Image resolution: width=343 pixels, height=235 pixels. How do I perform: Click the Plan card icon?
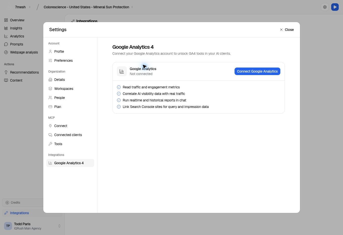[50, 107]
